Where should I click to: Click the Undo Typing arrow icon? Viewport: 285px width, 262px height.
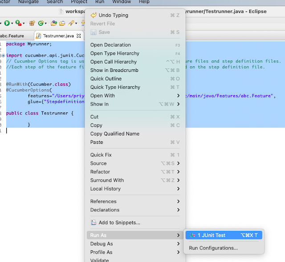pyautogui.click(x=94, y=15)
